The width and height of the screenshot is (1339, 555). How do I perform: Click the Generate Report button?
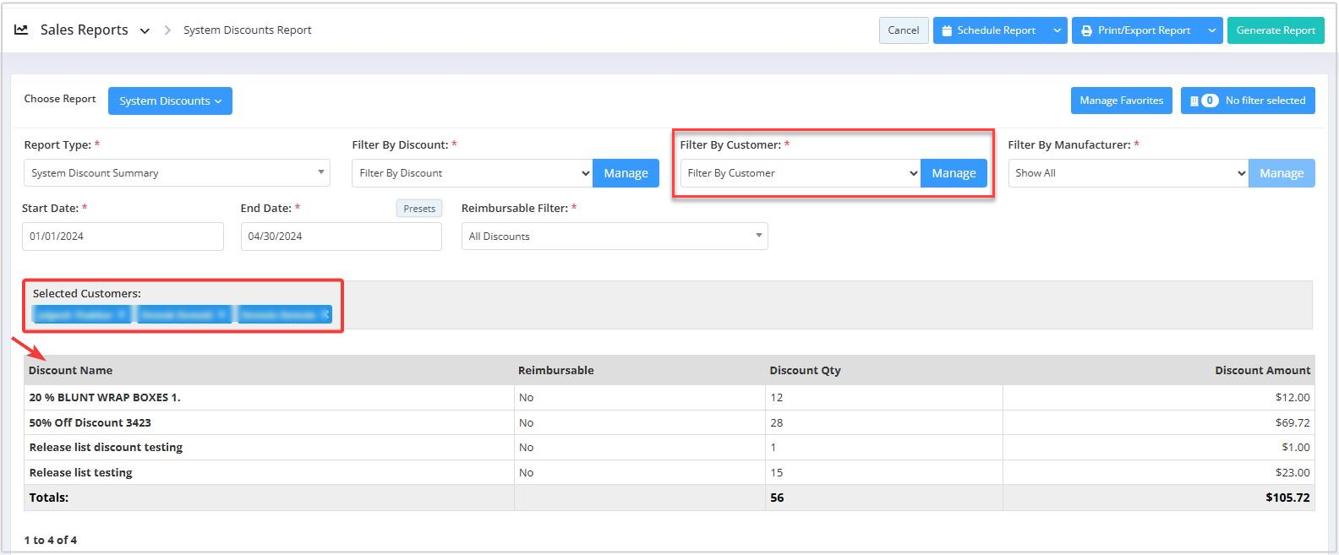(x=1275, y=30)
